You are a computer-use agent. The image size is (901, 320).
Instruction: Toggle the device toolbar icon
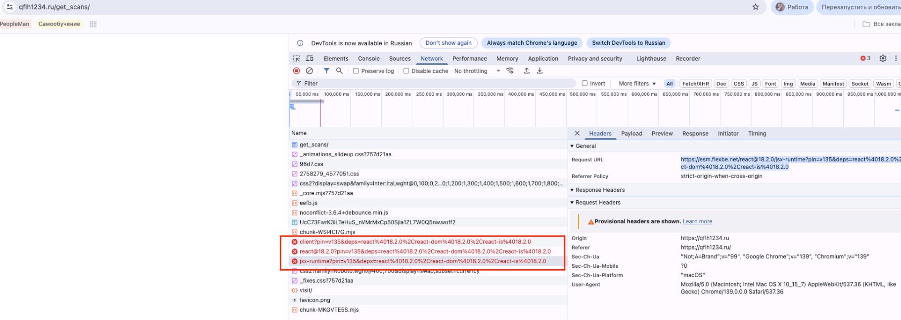(310, 59)
